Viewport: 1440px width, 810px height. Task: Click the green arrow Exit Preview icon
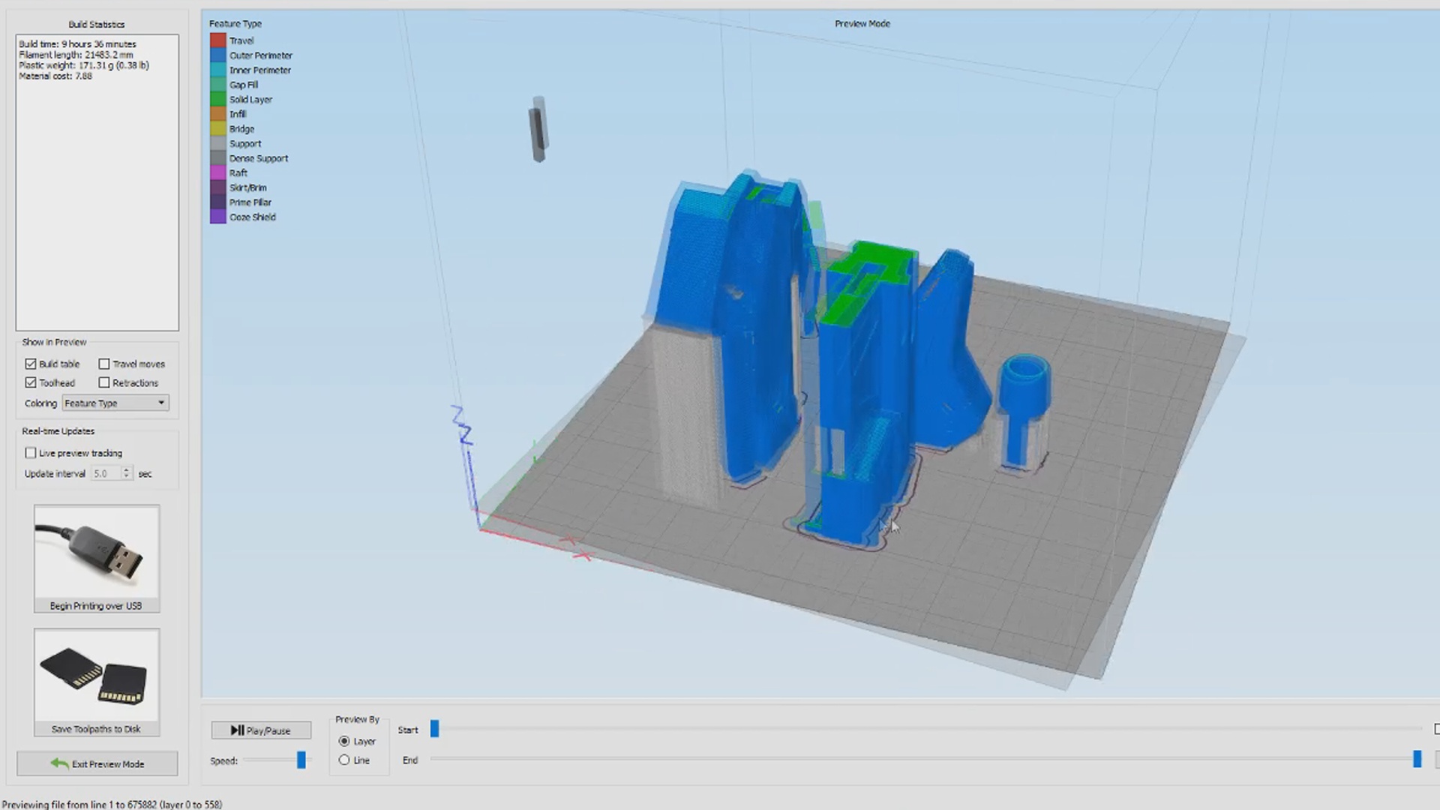click(x=59, y=763)
